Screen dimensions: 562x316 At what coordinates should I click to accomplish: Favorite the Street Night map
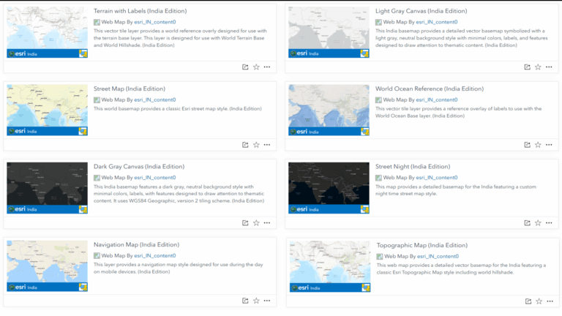point(538,223)
